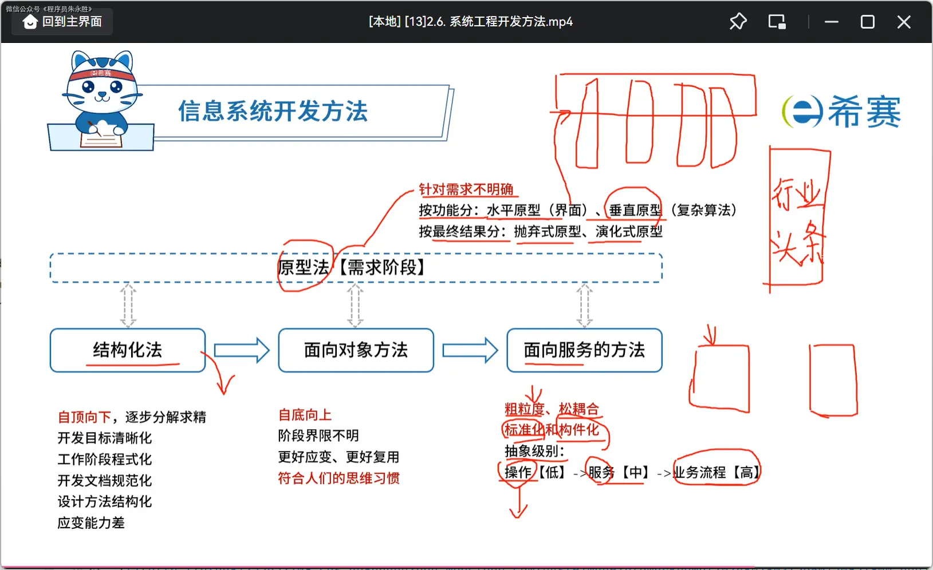Click the red 针对需求不明确 text
Screen dimensions: 933x570
click(x=466, y=189)
